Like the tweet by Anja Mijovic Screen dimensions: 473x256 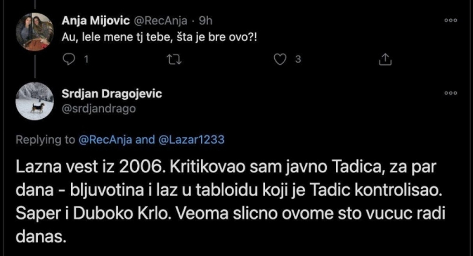tap(281, 60)
